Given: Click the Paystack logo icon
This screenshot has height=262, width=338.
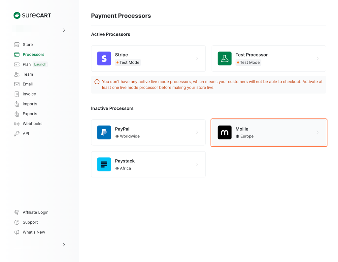Looking at the screenshot, I should (x=104, y=165).
